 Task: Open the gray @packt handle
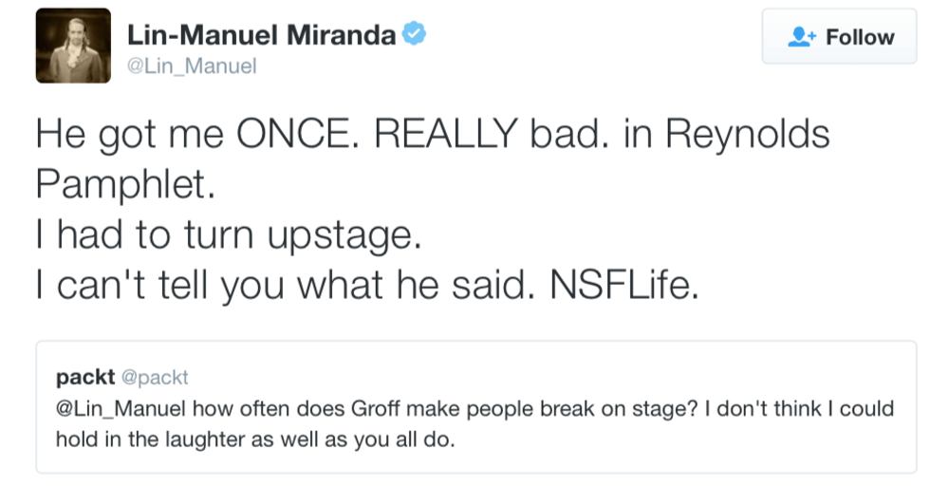[x=155, y=378]
